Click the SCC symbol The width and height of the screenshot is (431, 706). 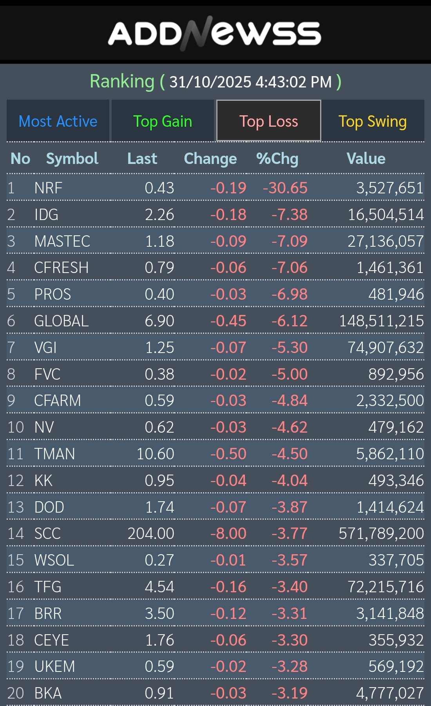(47, 533)
